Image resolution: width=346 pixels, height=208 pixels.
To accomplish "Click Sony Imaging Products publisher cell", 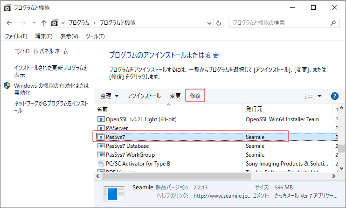I will click(x=287, y=164).
